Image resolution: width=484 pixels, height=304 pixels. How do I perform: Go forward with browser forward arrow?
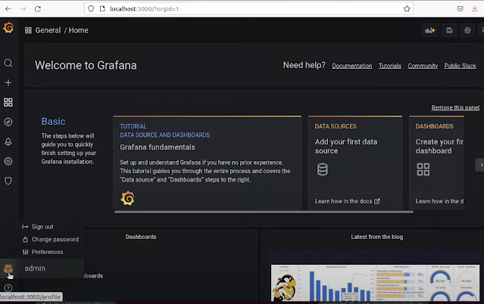pyautogui.click(x=23, y=9)
